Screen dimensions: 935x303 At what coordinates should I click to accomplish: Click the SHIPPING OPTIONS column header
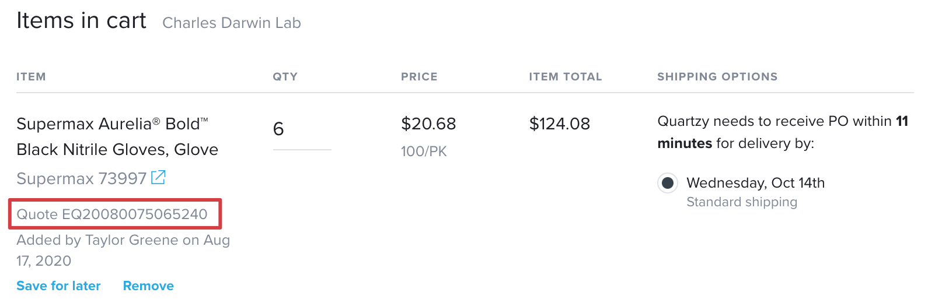pyautogui.click(x=717, y=77)
